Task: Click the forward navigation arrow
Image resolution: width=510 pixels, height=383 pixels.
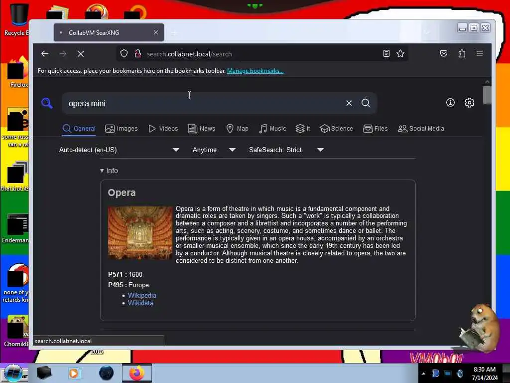Action: [63, 54]
